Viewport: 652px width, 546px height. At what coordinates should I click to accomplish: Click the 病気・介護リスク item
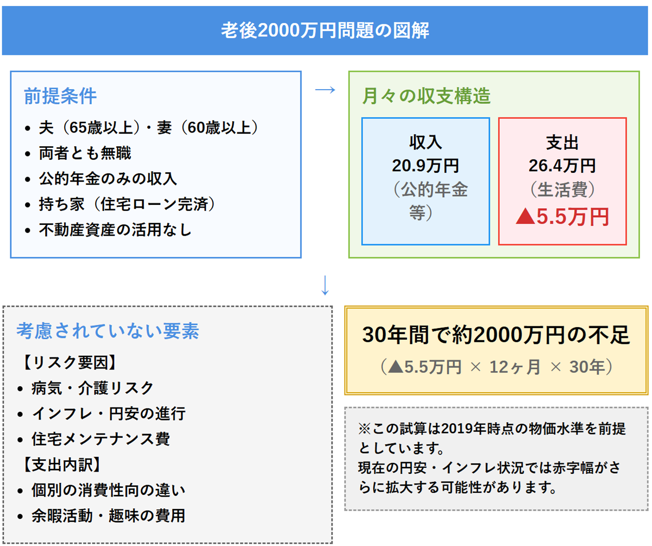92,388
